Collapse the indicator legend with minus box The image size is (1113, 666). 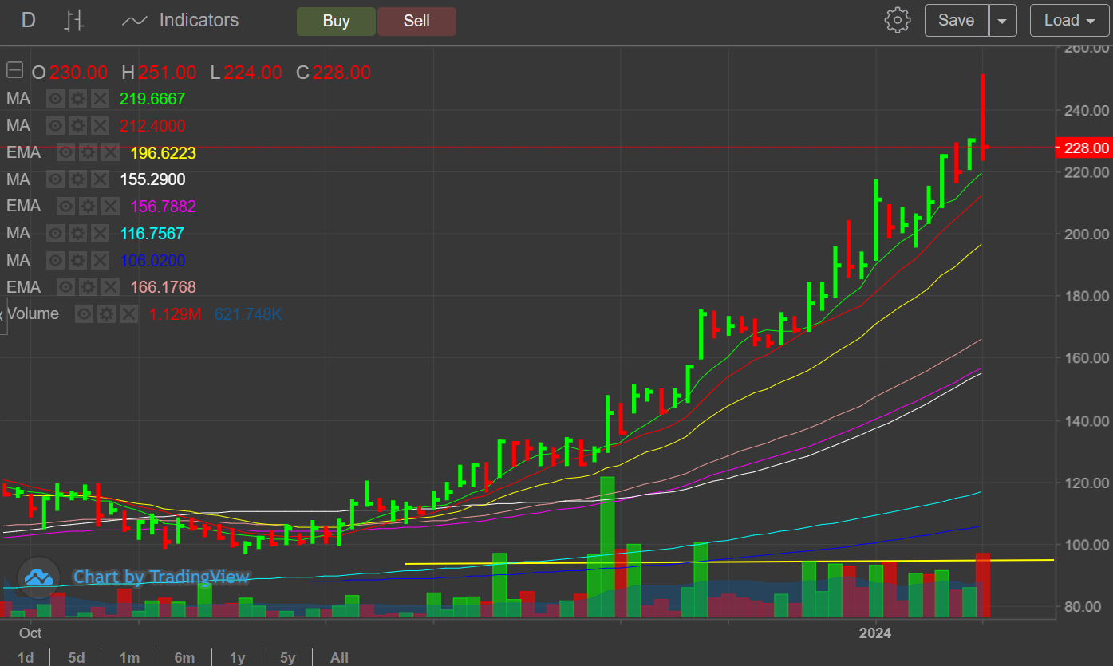click(14, 71)
